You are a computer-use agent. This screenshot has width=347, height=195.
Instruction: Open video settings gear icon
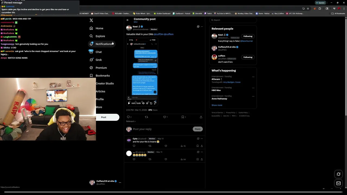click(147, 103)
